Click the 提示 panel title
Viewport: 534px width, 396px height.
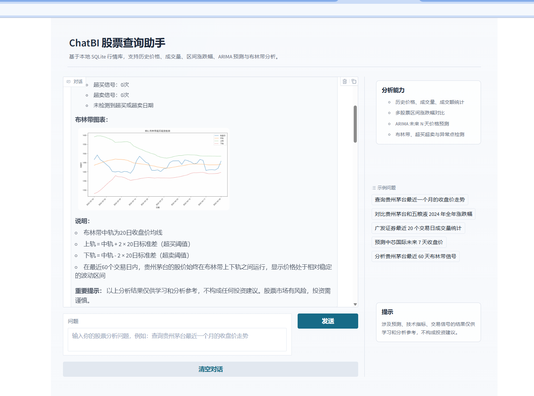click(x=387, y=312)
